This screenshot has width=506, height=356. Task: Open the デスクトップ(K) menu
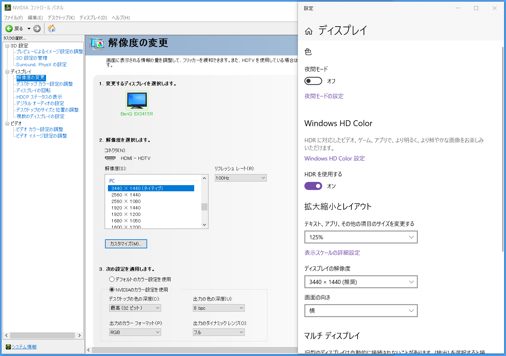pyautogui.click(x=61, y=18)
